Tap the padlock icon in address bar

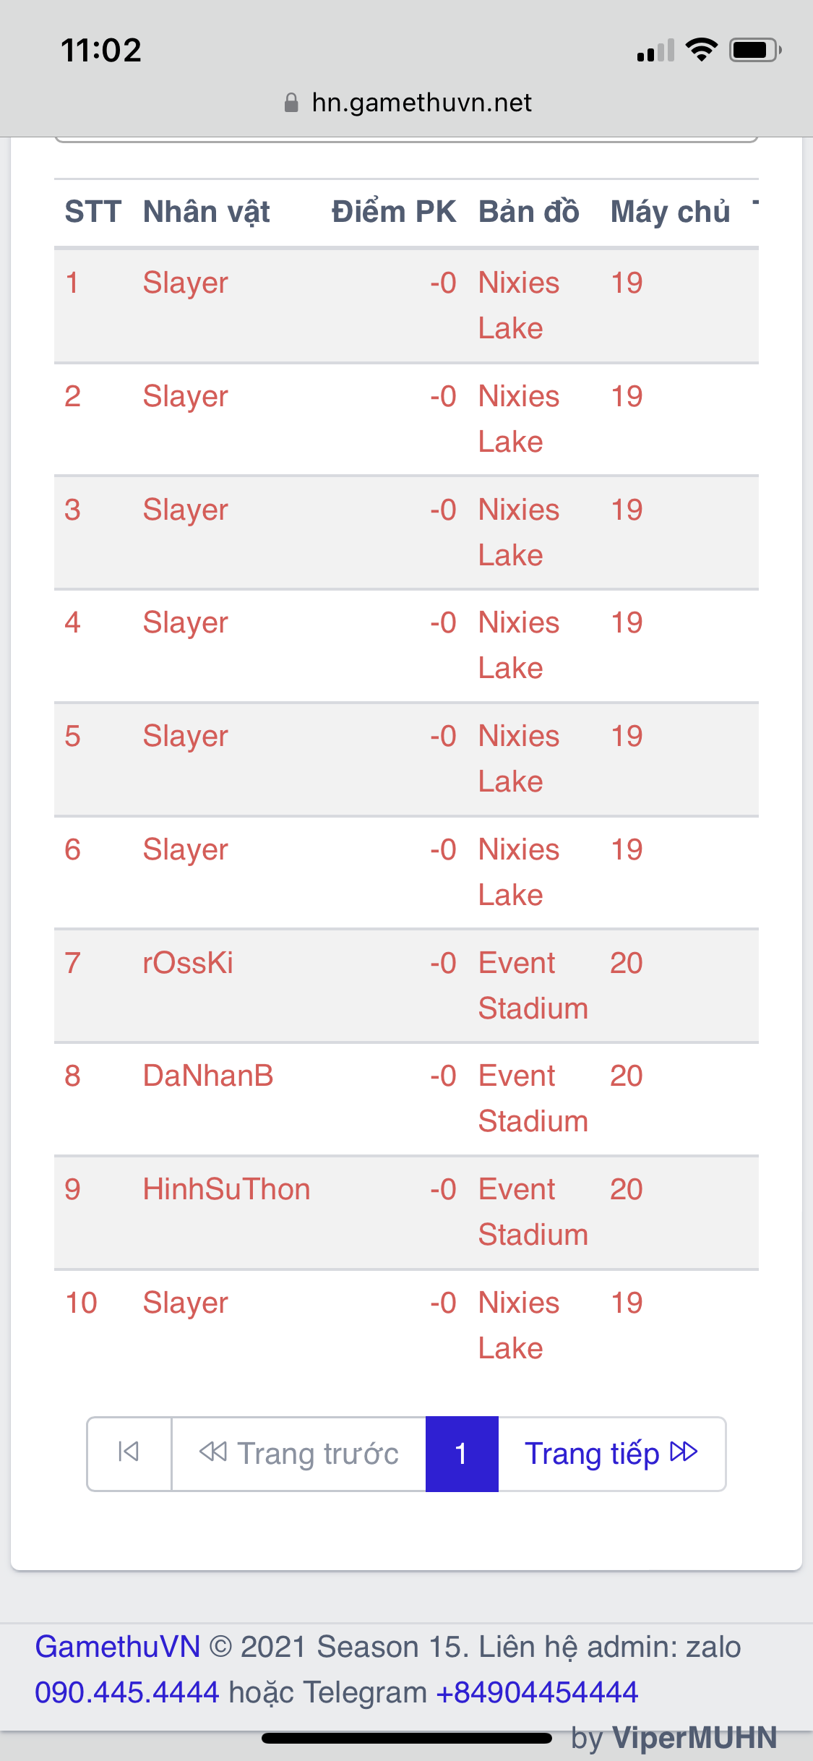291,103
